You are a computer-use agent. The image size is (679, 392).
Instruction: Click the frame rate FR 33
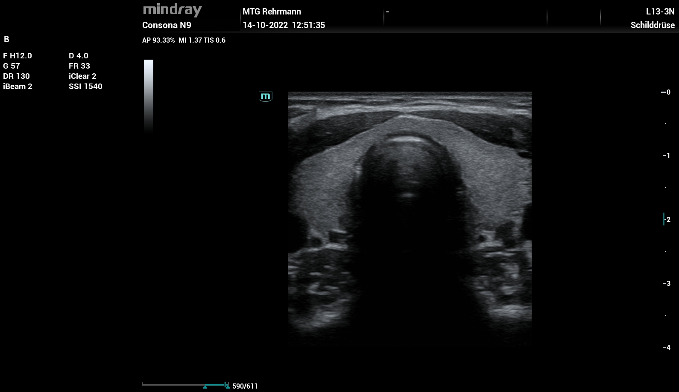[x=79, y=66]
